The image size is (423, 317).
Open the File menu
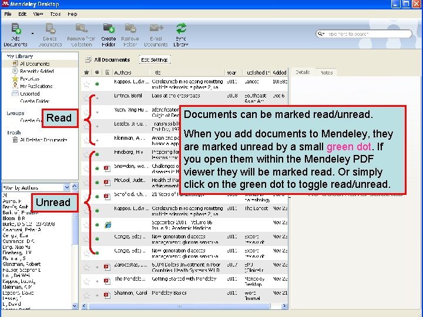pos(8,14)
